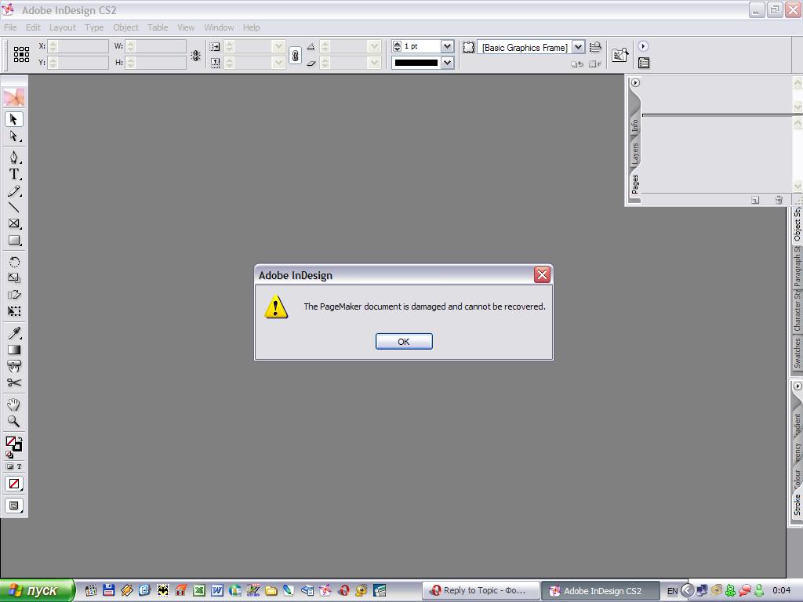Viewport: 803px width, 602px height.
Task: Open the Help menu
Action: coord(251,27)
